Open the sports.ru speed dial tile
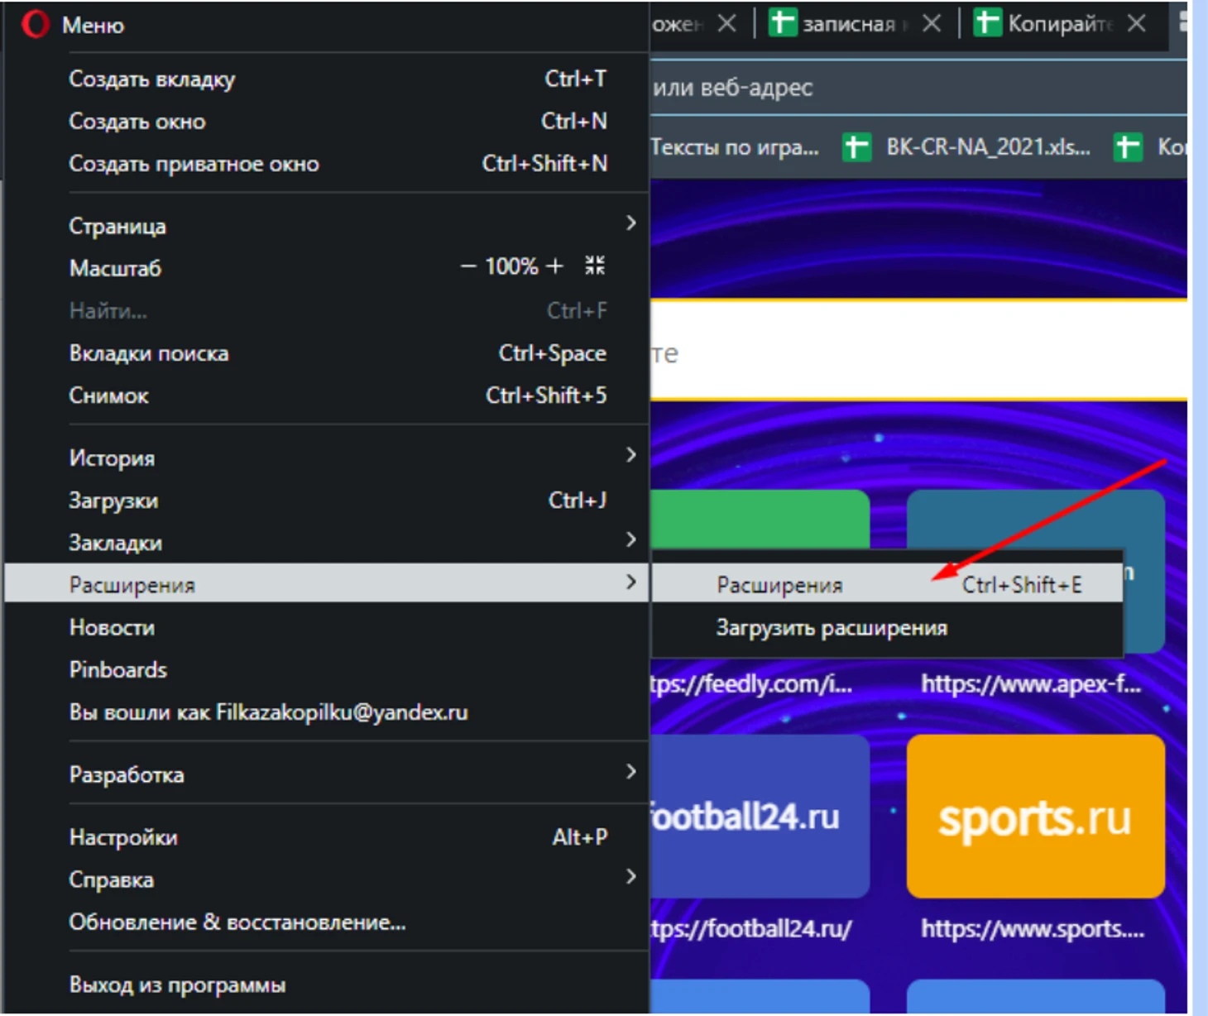Image resolution: width=1208 pixels, height=1016 pixels. tap(1035, 817)
